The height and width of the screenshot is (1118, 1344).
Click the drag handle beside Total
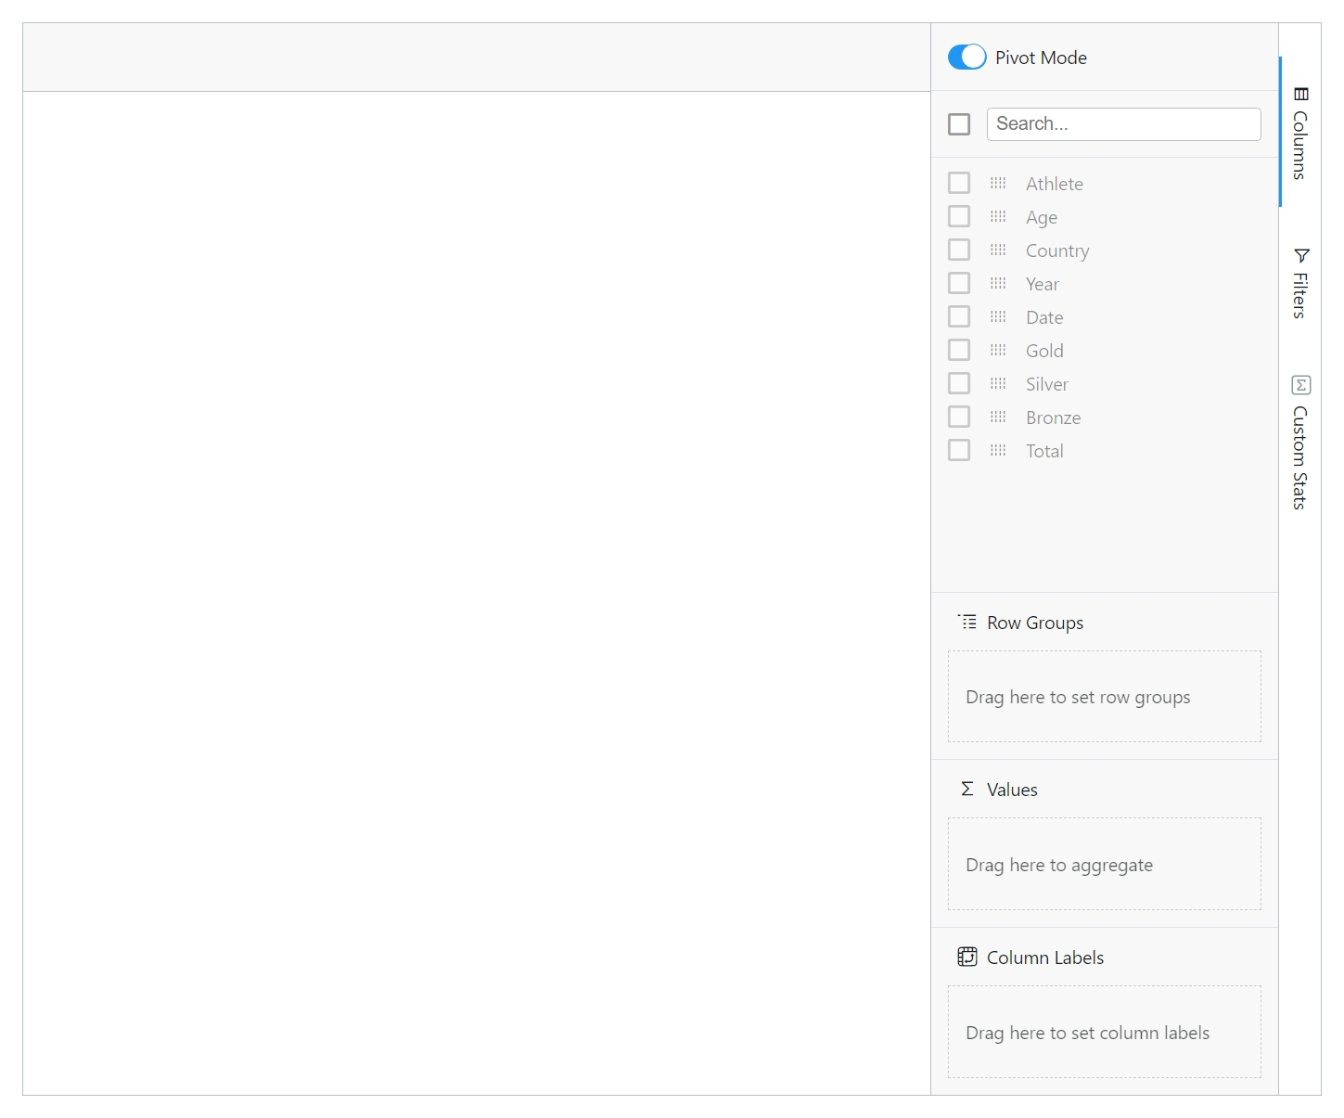point(998,450)
